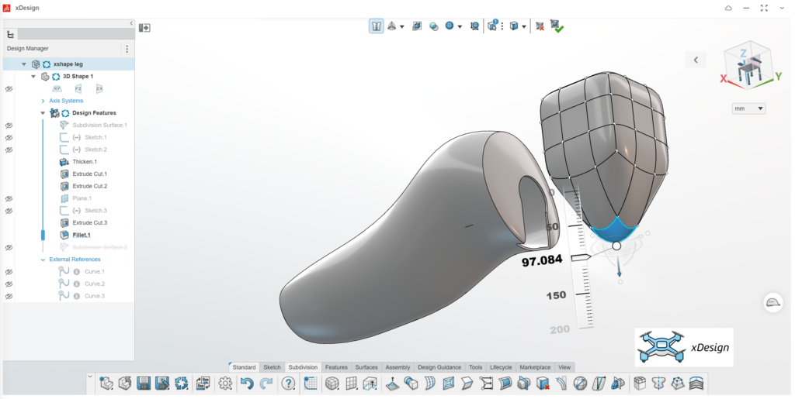Open the settings gear in bottom toolbar
Screen dimensions: 795x399
click(x=225, y=384)
